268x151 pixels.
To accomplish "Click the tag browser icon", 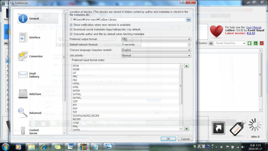I will point(237,128).
